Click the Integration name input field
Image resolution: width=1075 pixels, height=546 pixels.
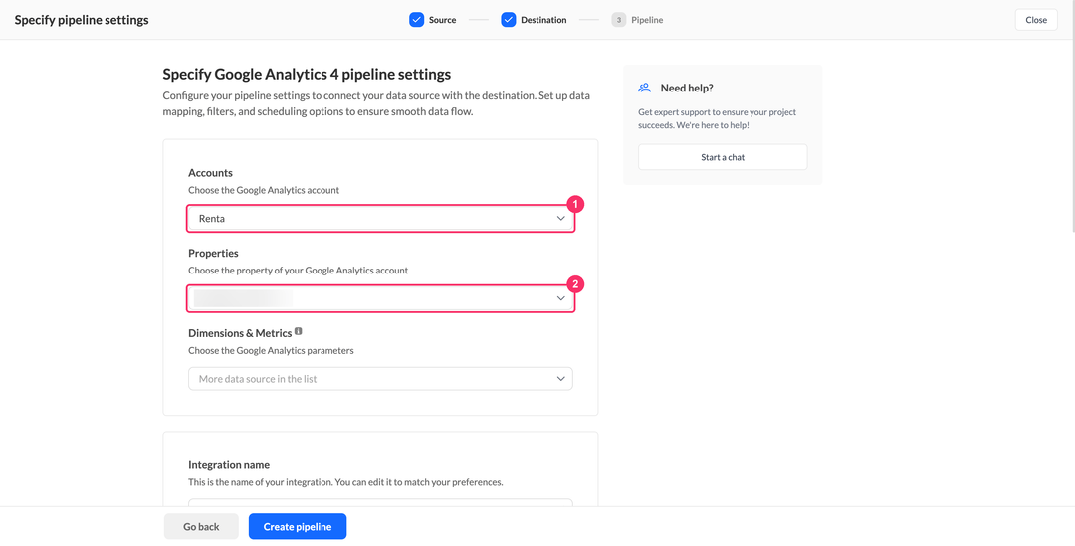coord(380,503)
